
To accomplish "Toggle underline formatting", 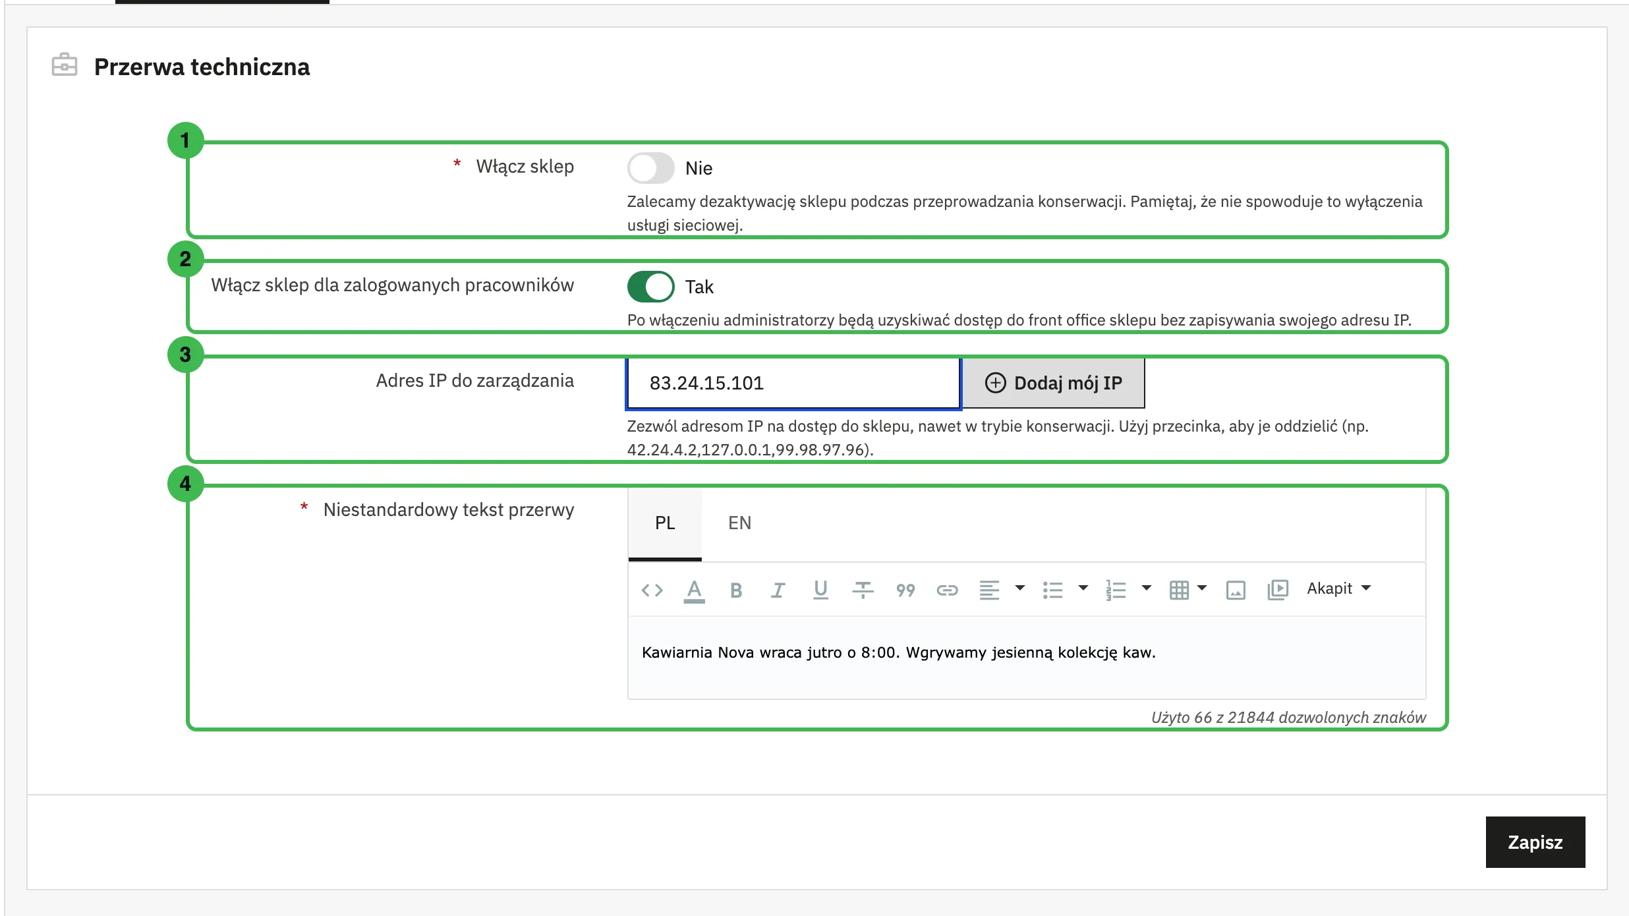I will tap(820, 590).
